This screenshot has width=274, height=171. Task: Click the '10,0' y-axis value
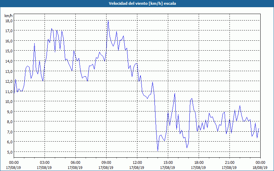click(9, 102)
